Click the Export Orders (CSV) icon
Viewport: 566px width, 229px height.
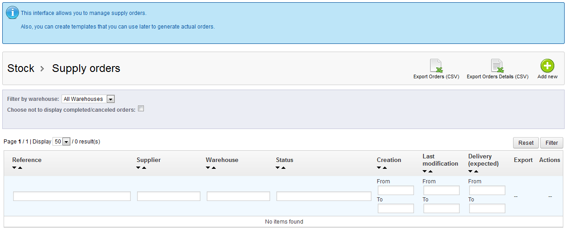pyautogui.click(x=436, y=66)
